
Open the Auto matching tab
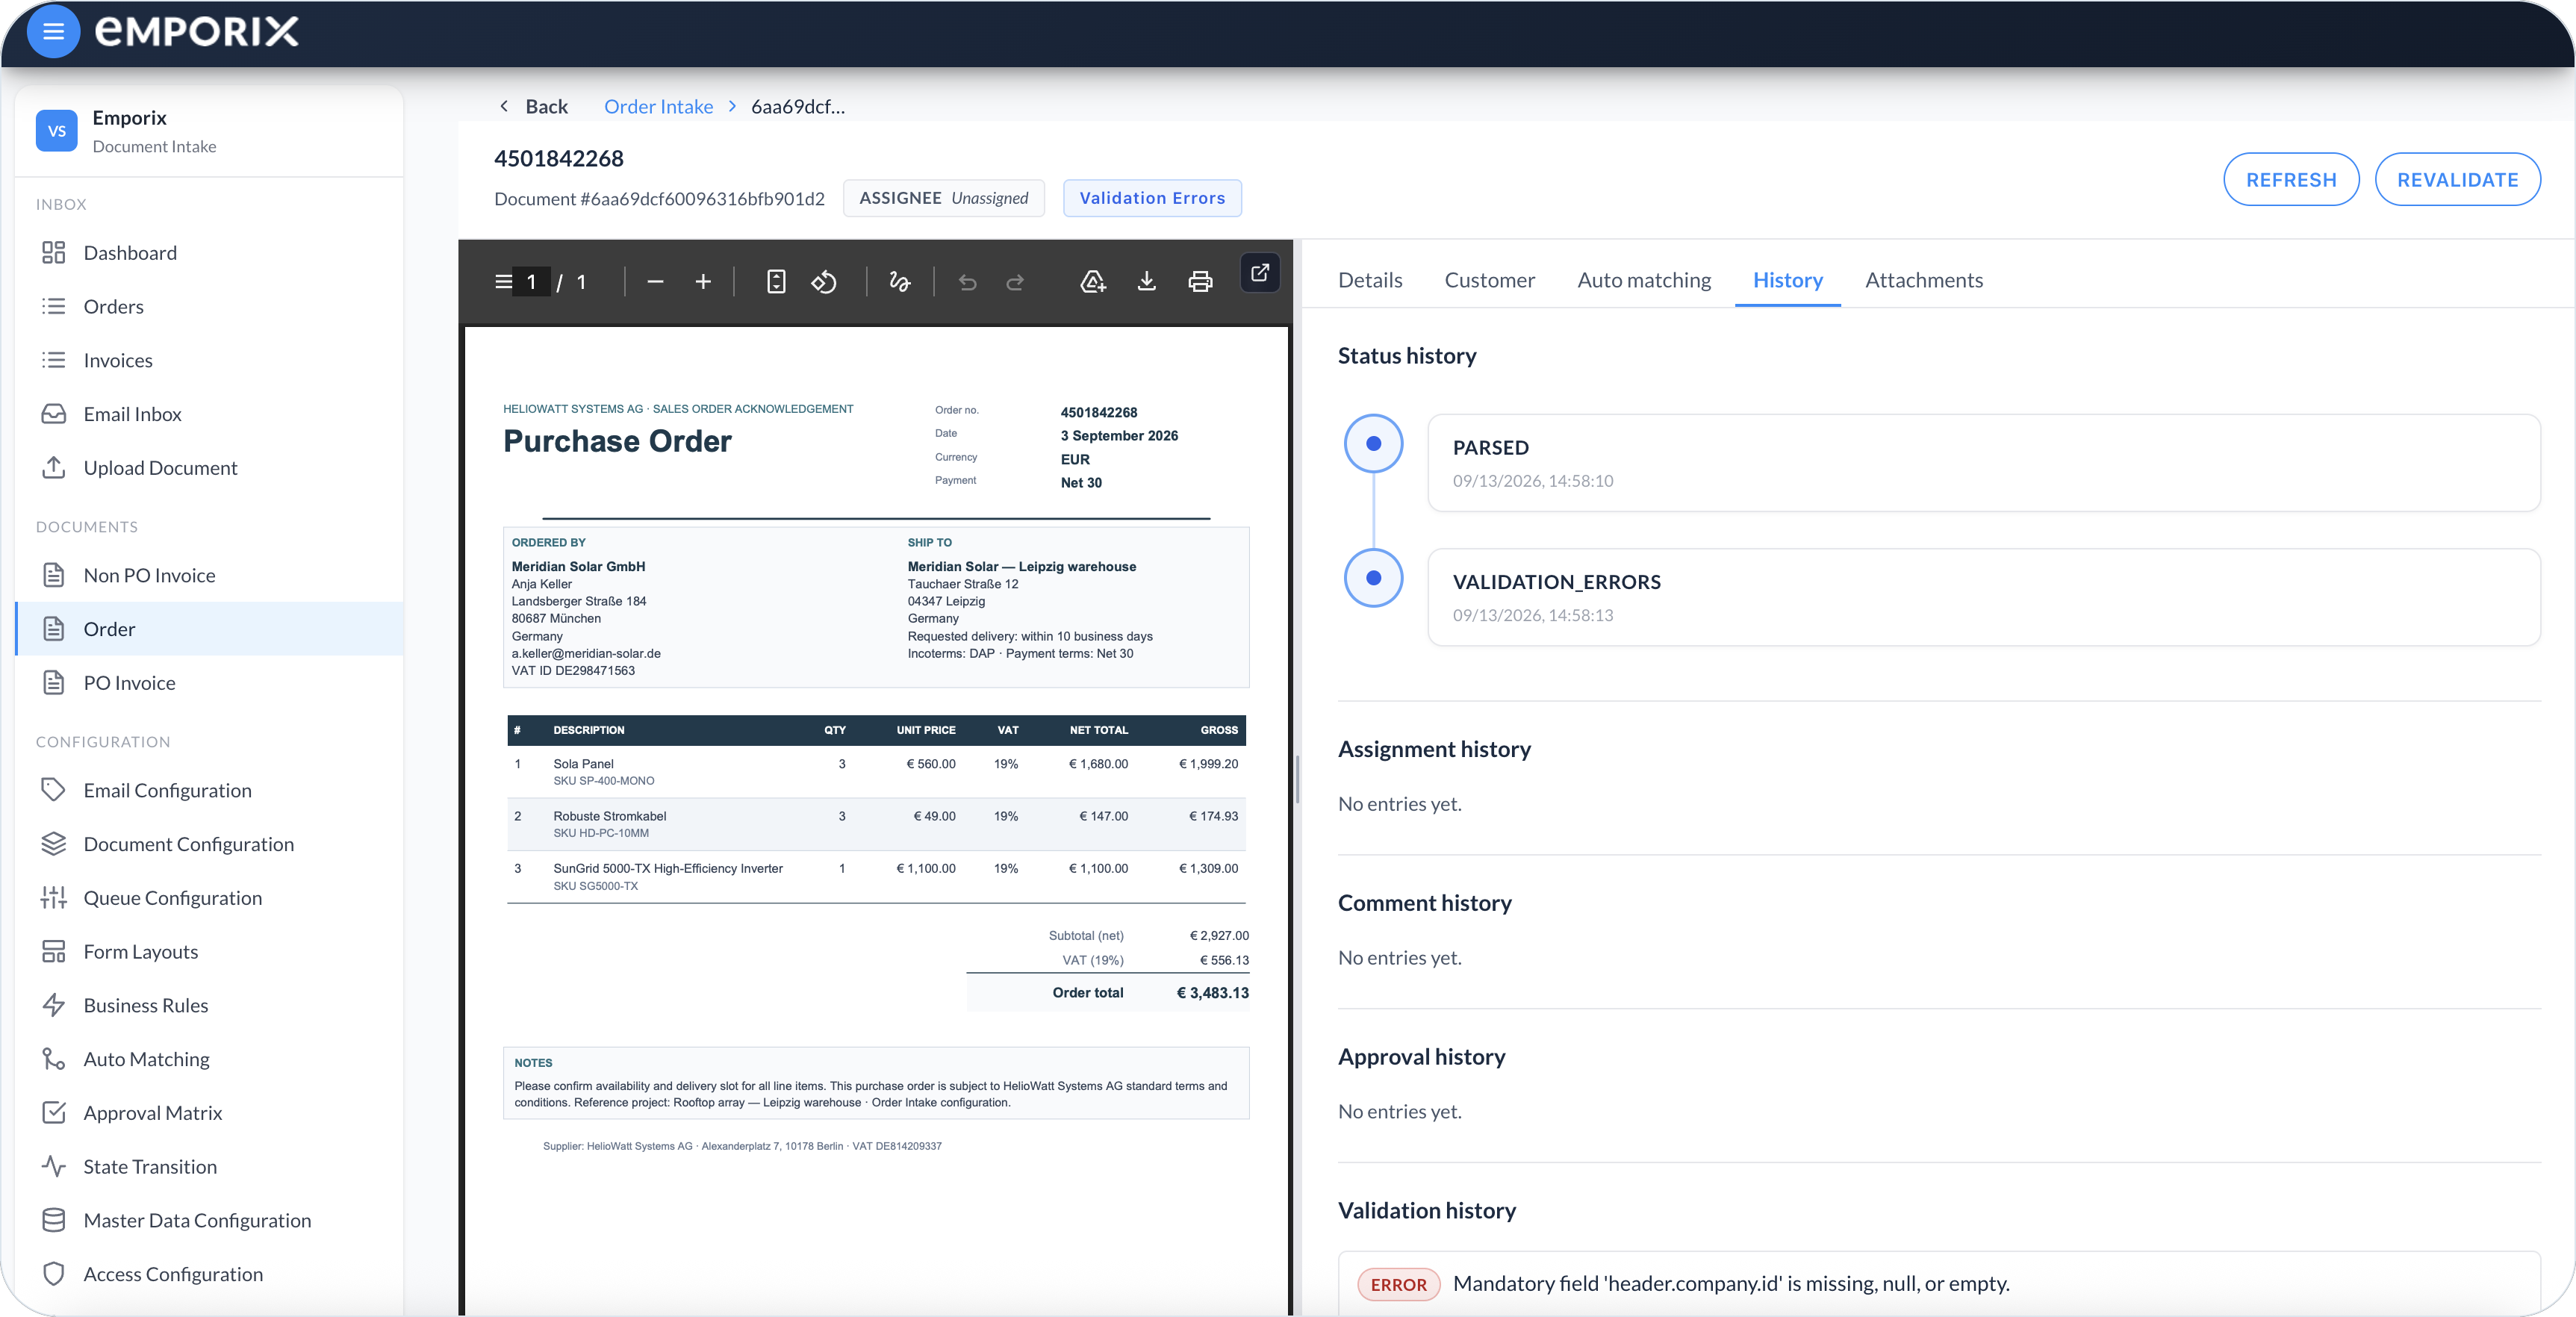1644,280
